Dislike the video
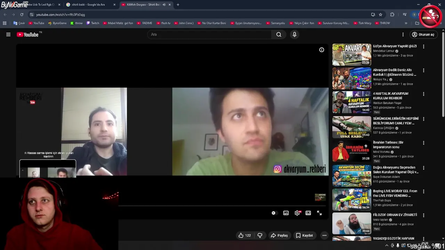Viewport: 445px width, 250px height. pyautogui.click(x=260, y=235)
